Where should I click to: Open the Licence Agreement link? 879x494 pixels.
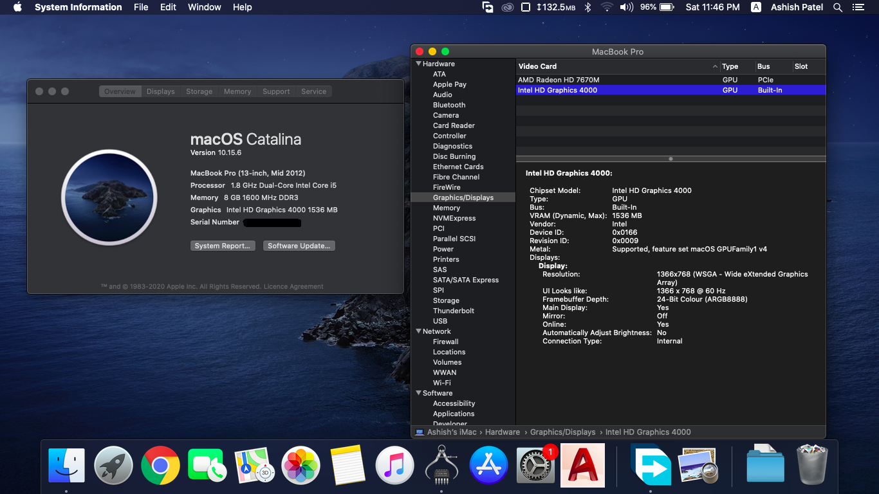point(293,286)
